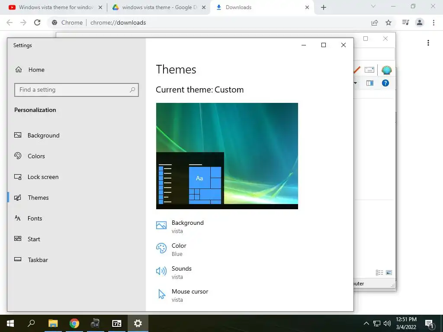Open the Chrome profile avatar
The height and width of the screenshot is (332, 443).
[x=420, y=22]
